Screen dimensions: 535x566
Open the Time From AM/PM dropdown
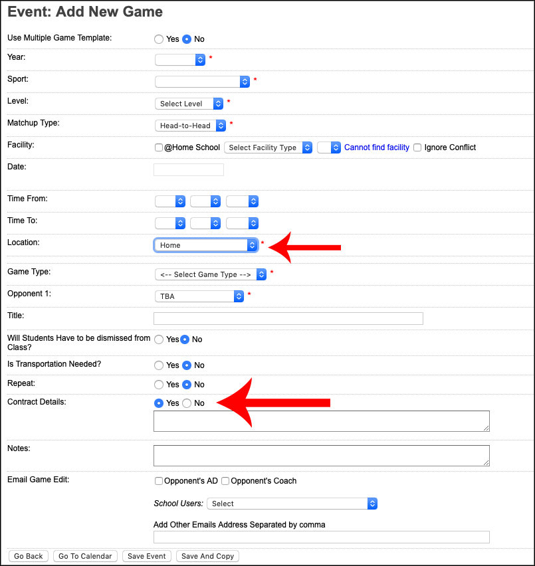(x=242, y=201)
